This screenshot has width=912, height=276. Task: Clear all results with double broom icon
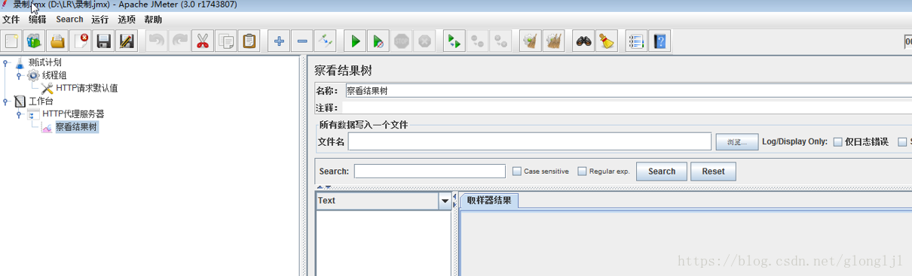(x=554, y=41)
